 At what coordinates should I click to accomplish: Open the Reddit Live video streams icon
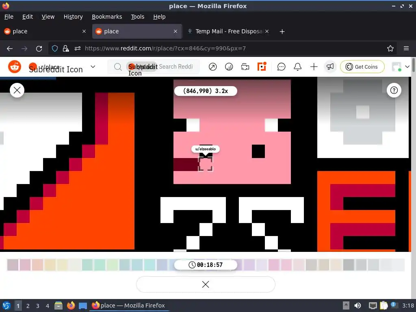click(x=245, y=67)
